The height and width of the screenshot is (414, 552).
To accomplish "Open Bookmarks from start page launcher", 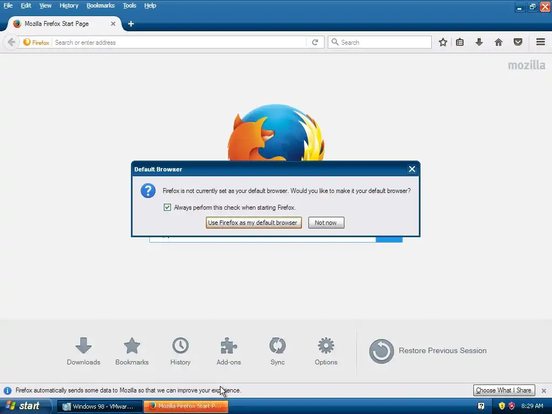I will click(x=132, y=351).
